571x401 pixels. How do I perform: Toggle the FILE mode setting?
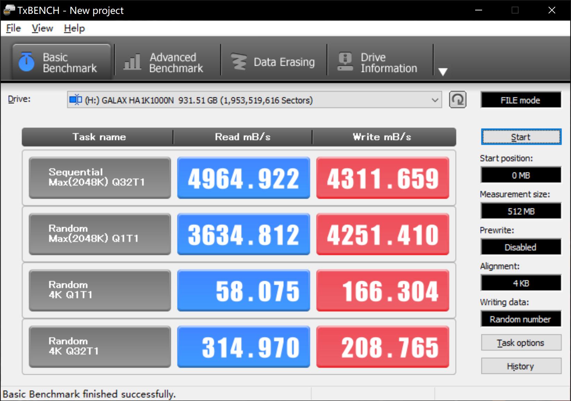pyautogui.click(x=520, y=100)
